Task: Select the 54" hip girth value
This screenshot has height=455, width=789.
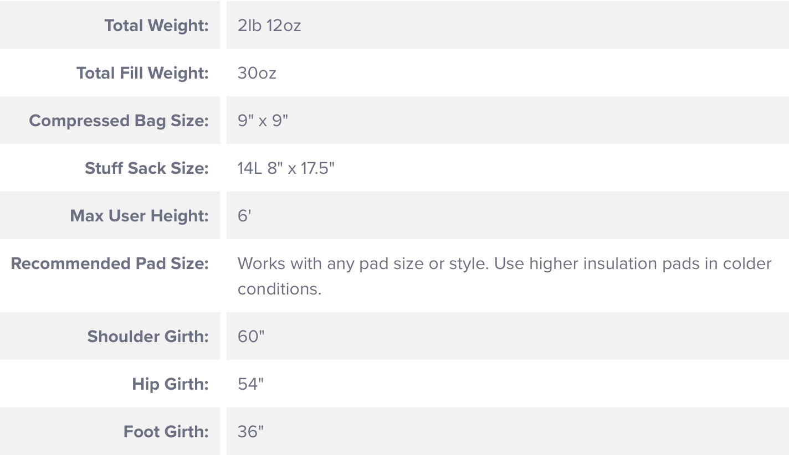Action: click(x=250, y=384)
